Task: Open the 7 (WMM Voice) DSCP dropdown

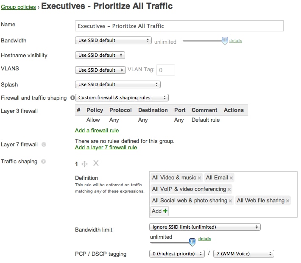Action: (244, 254)
